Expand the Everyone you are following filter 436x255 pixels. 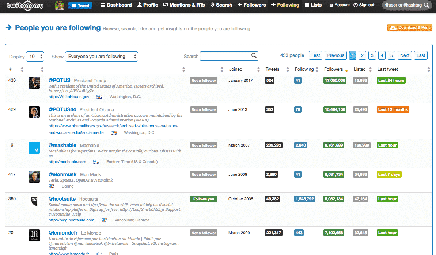(x=101, y=57)
